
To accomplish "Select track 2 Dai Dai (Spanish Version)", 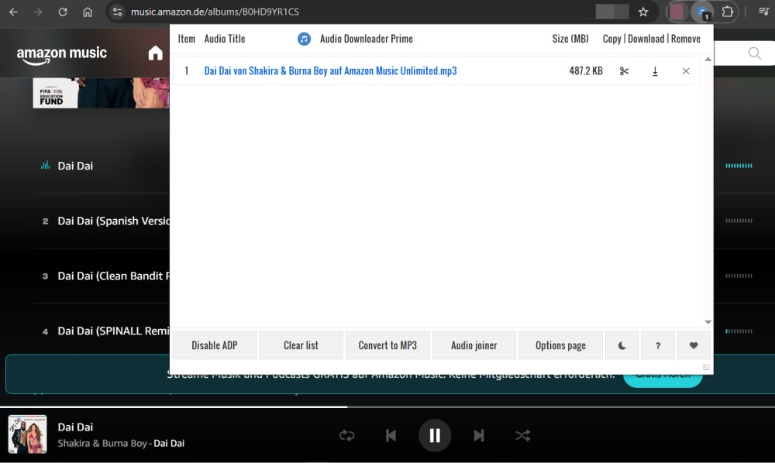I will click(113, 221).
